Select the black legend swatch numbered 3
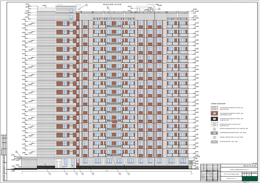 214,119
